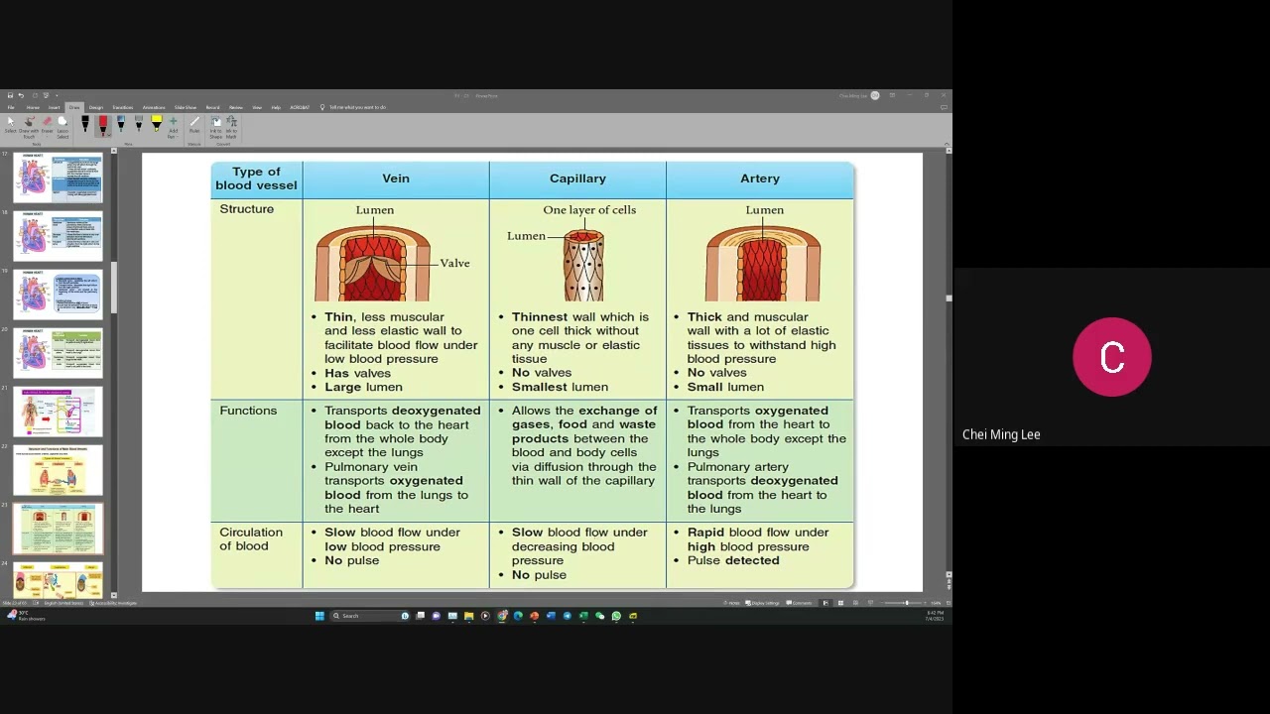Click Ink to Shape
Viewport: 1270px width, 714px height.
215,127
